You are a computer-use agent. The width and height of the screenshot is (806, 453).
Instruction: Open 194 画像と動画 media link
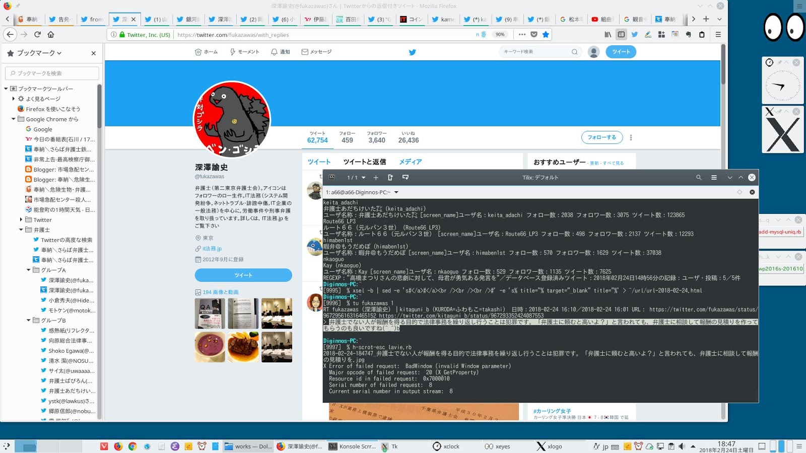click(x=220, y=292)
